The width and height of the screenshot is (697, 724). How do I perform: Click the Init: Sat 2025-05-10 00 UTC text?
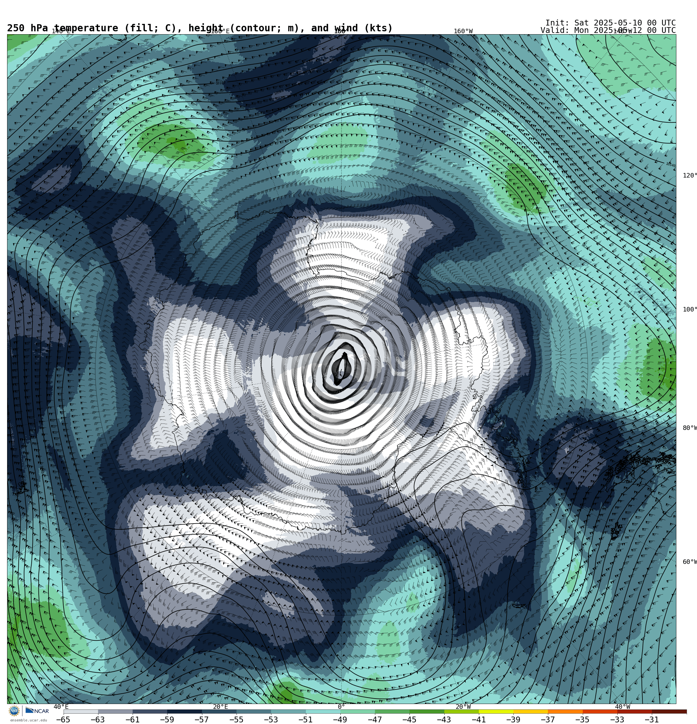[610, 23]
